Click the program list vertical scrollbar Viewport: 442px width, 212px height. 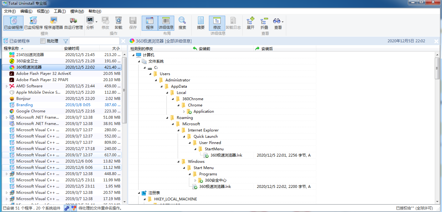point(124,128)
